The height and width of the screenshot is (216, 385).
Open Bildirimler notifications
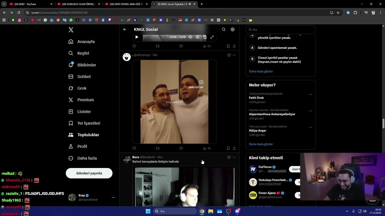point(82,65)
